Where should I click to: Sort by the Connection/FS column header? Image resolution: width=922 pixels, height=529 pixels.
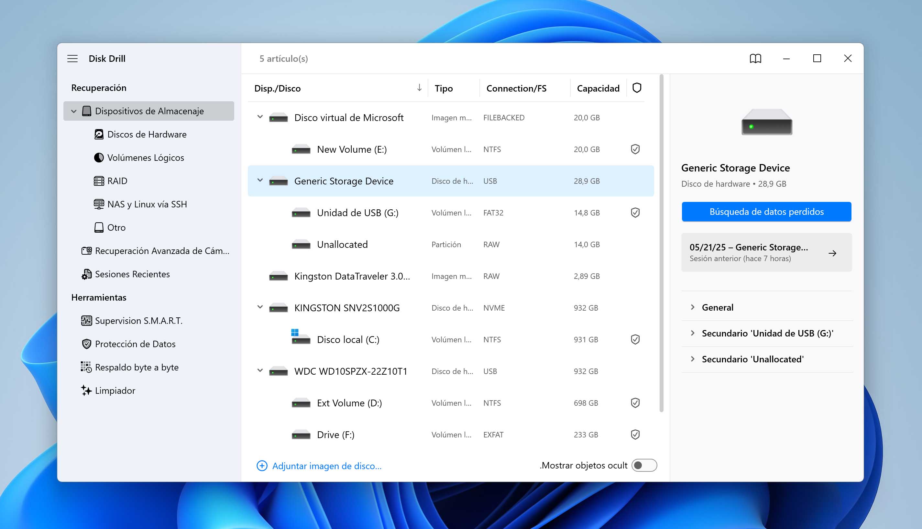(516, 88)
